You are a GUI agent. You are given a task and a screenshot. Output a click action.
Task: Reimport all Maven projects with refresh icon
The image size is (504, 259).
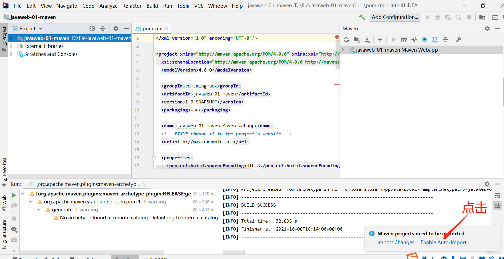click(346, 40)
